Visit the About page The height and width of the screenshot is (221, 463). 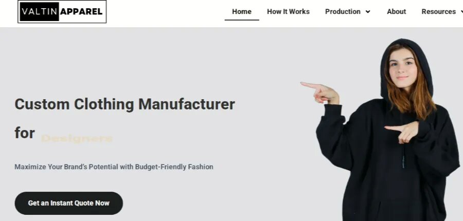396,11
